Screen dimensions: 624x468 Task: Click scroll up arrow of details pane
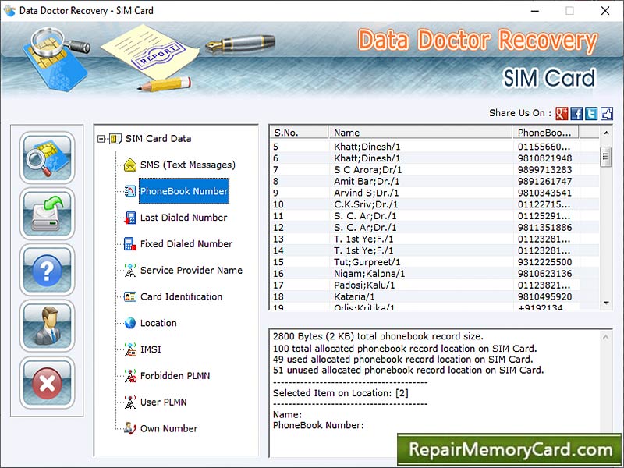[x=606, y=338]
